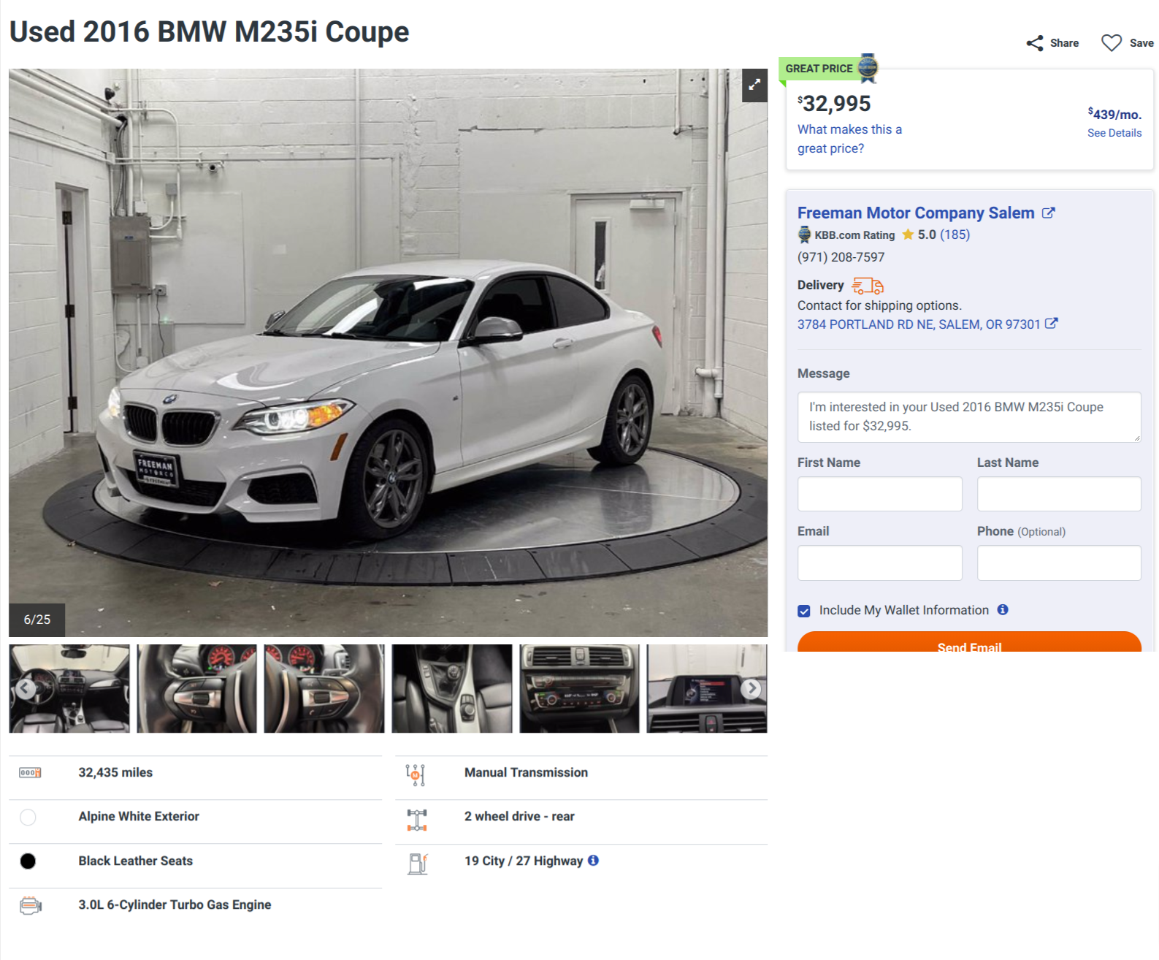Click the Black Leather seats color swatch

point(28,861)
